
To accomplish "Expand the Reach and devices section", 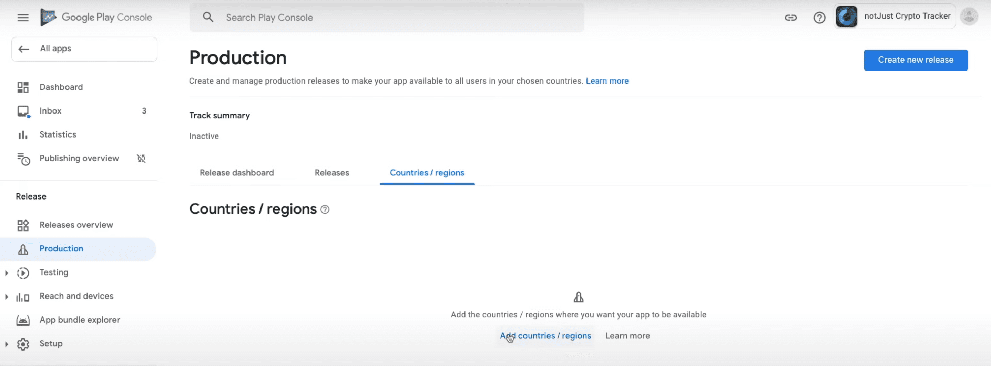I will pyautogui.click(x=6, y=296).
